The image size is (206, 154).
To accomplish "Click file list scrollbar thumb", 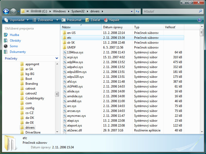I will pyautogui.click(x=202, y=32).
